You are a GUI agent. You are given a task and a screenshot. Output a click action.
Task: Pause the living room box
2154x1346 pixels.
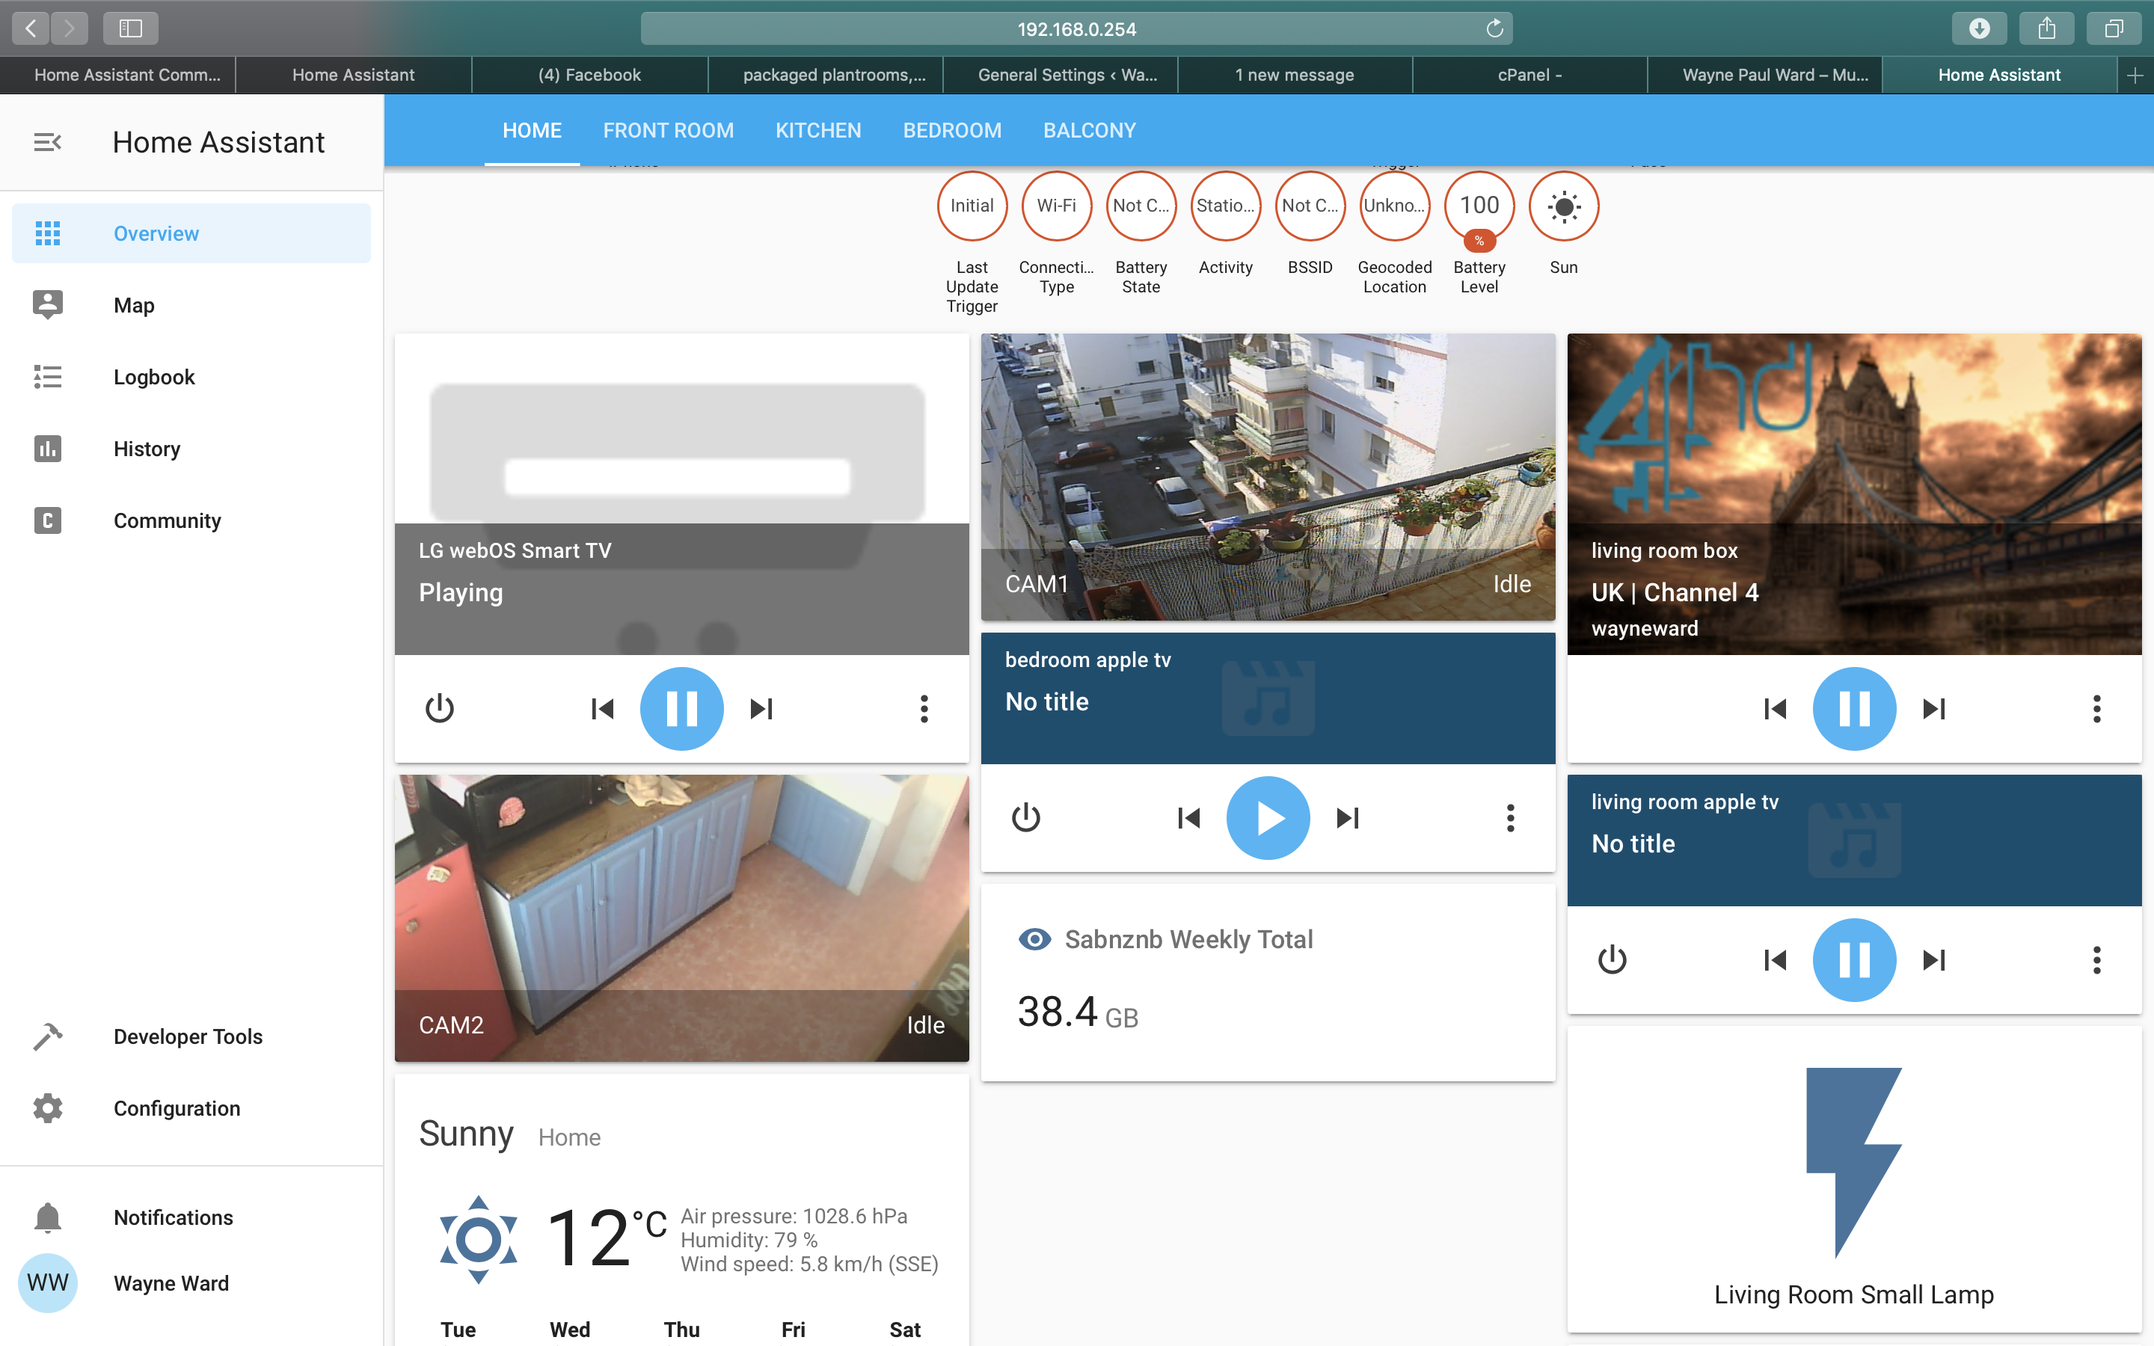tap(1854, 709)
